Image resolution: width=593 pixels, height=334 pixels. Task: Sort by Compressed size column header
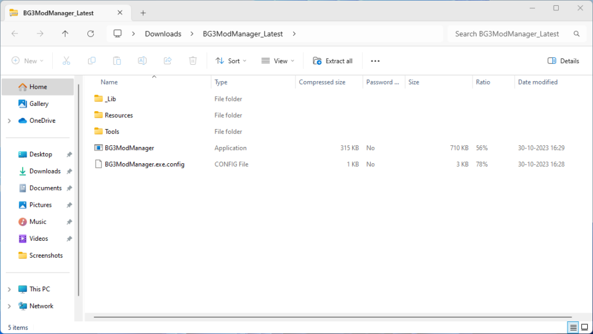[322, 82]
